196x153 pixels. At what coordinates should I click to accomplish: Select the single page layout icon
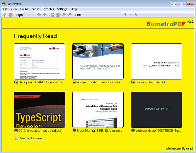(x=58, y=15)
